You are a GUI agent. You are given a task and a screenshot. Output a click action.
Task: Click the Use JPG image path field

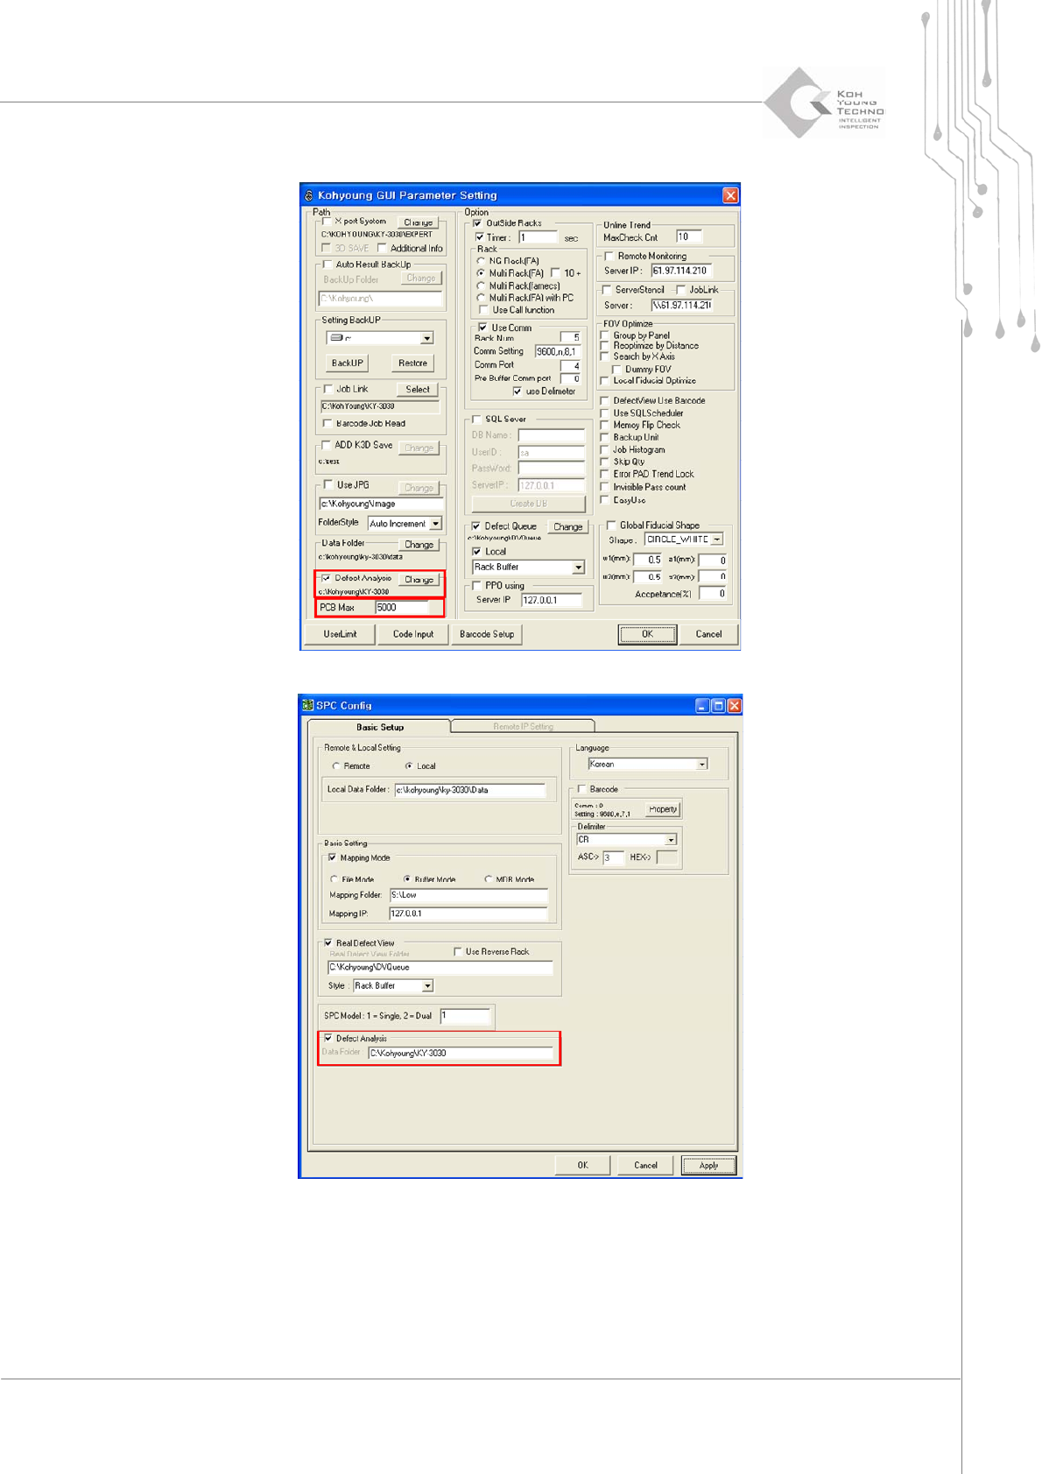click(381, 504)
